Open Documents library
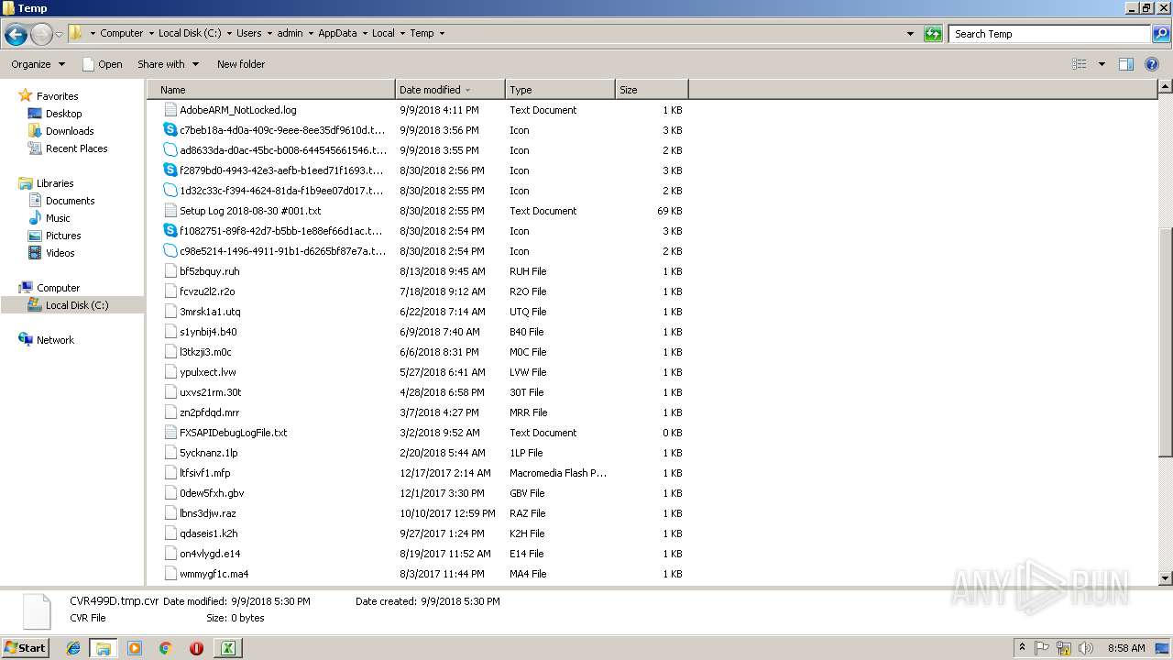The image size is (1173, 660). [70, 201]
